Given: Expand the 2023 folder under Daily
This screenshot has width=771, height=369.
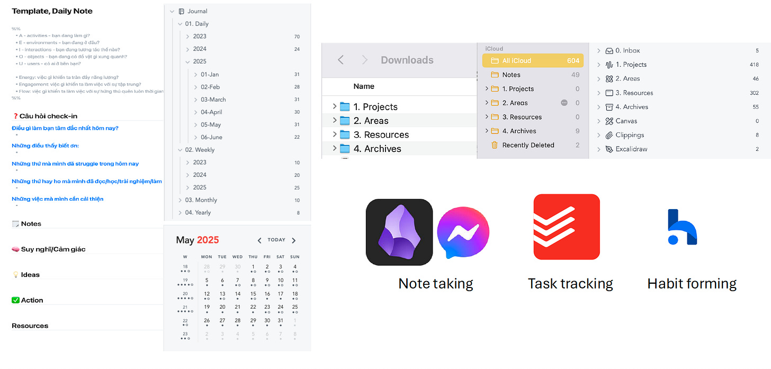Looking at the screenshot, I should pyautogui.click(x=187, y=37).
